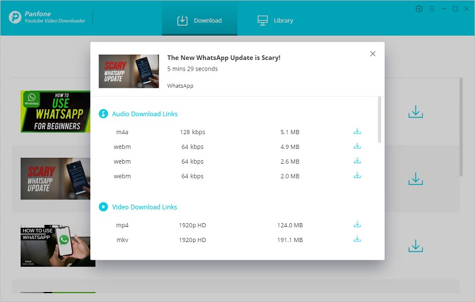The height and width of the screenshot is (302, 475).
Task: Download the 2.0 MB webm audio
Action: [357, 176]
